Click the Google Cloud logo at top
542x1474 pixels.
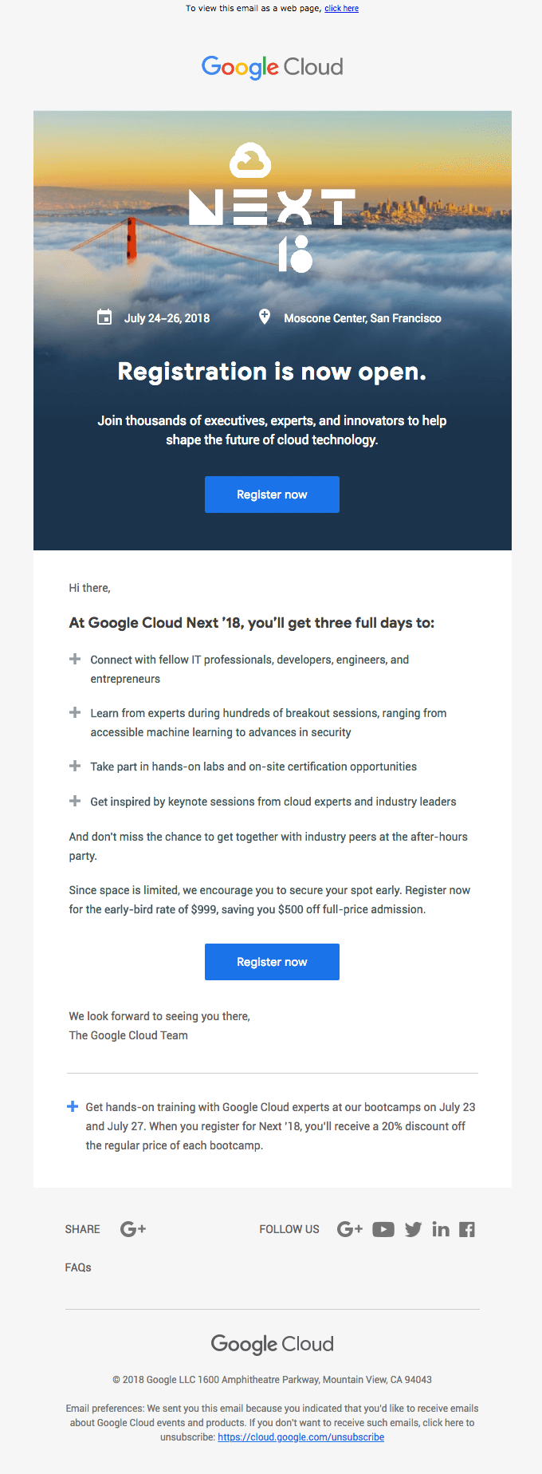click(272, 67)
